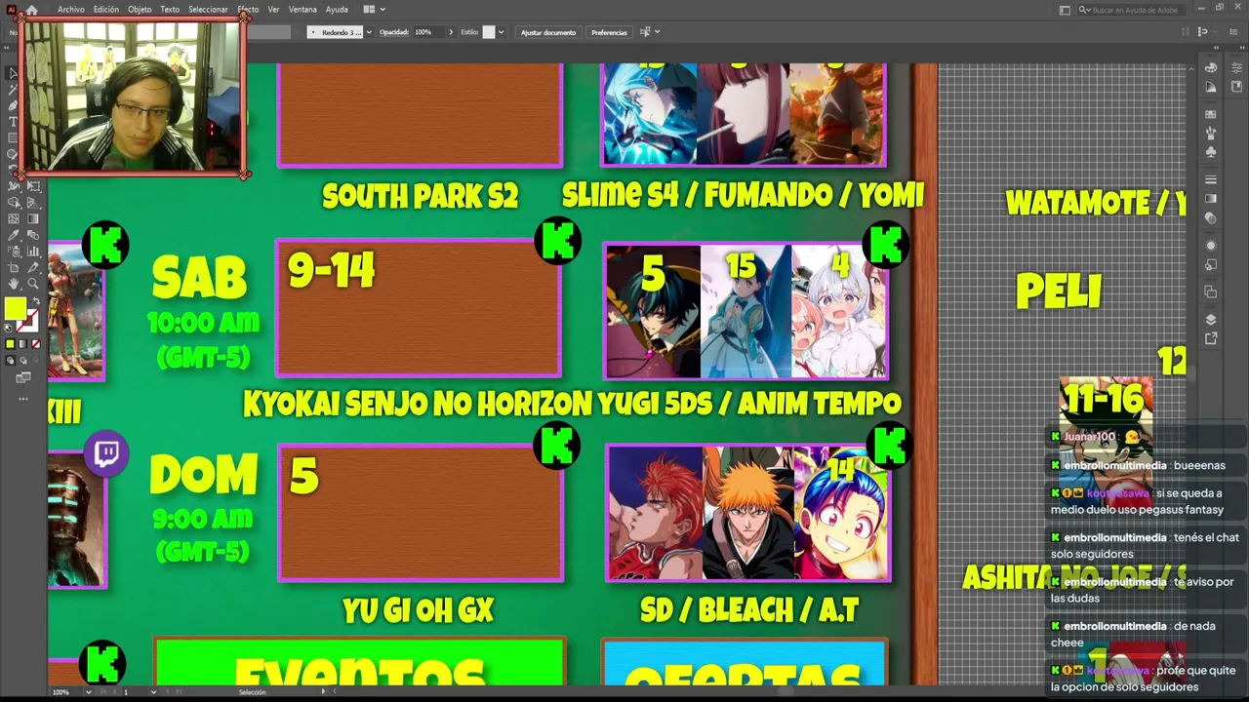Open the Objeto menu

(140, 10)
